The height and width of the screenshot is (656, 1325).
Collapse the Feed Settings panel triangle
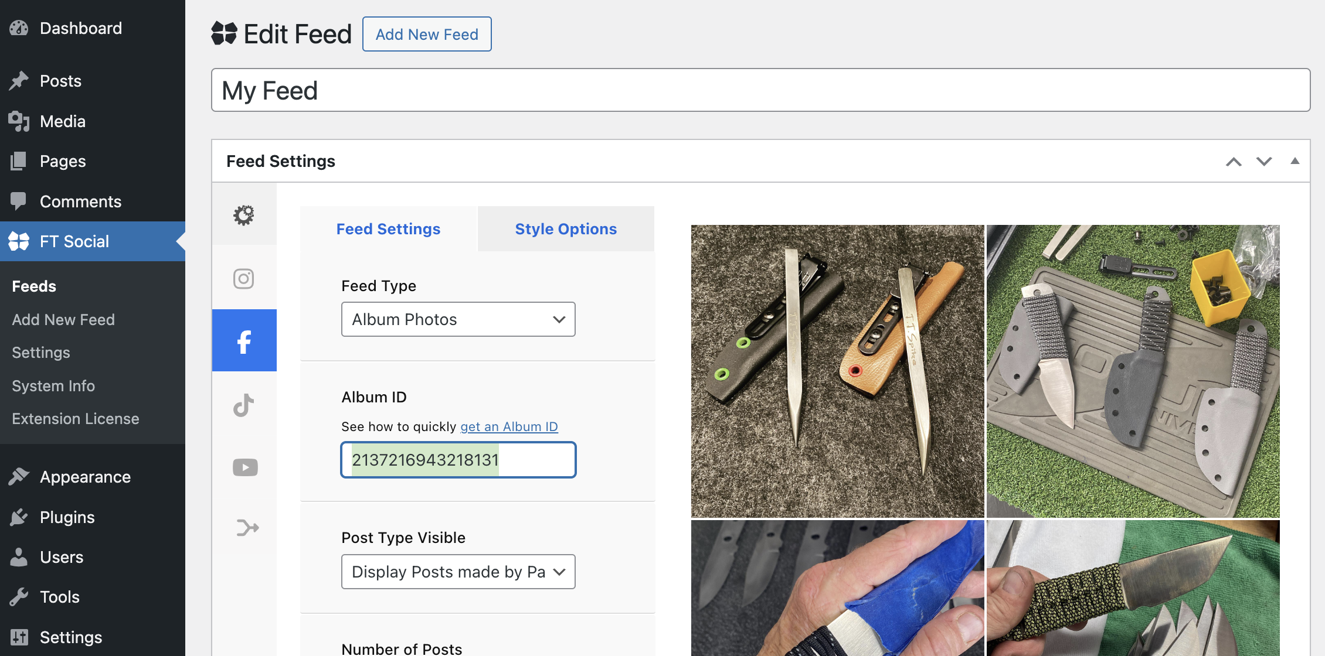click(x=1295, y=161)
